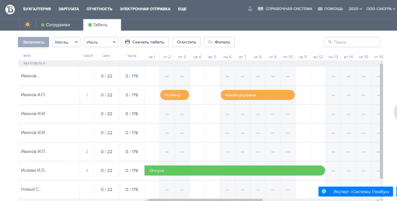The width and height of the screenshot is (397, 201).
Task: Select the Табель tab
Action: click(102, 25)
